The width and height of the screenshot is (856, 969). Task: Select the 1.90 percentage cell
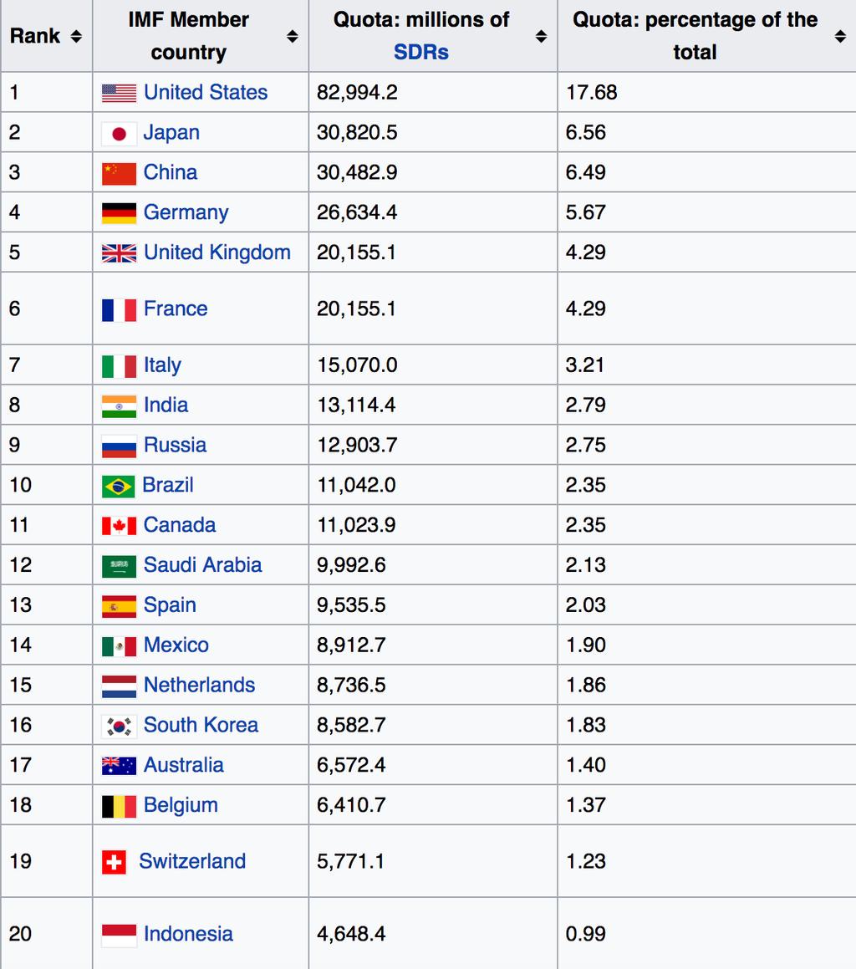pyautogui.click(x=706, y=645)
